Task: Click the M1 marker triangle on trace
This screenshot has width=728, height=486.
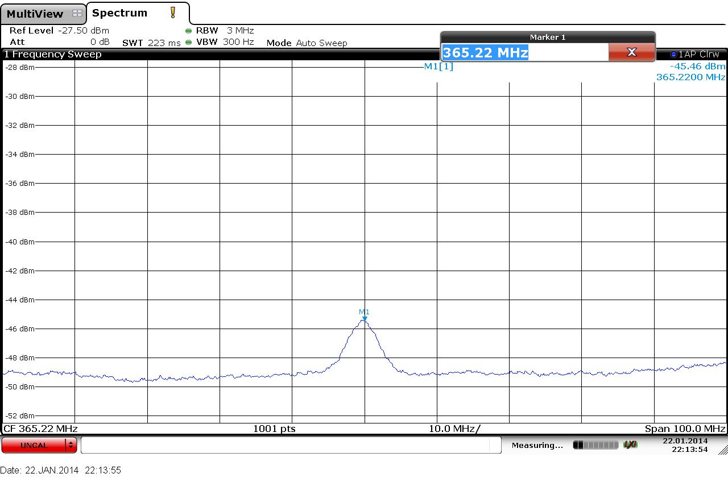Action: (365, 318)
